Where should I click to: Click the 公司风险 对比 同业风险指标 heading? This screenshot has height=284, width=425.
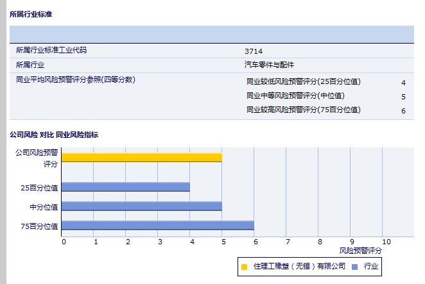click(54, 135)
